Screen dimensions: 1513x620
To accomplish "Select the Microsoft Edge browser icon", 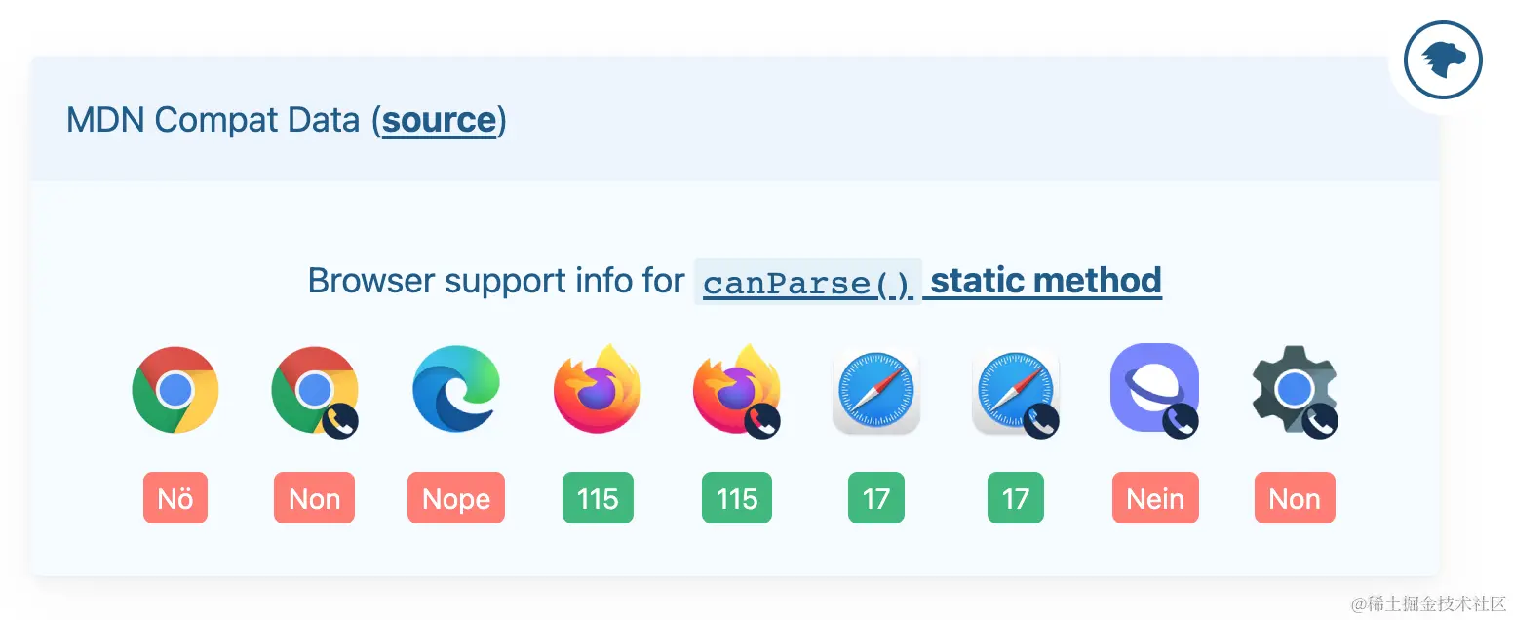I will pyautogui.click(x=456, y=390).
